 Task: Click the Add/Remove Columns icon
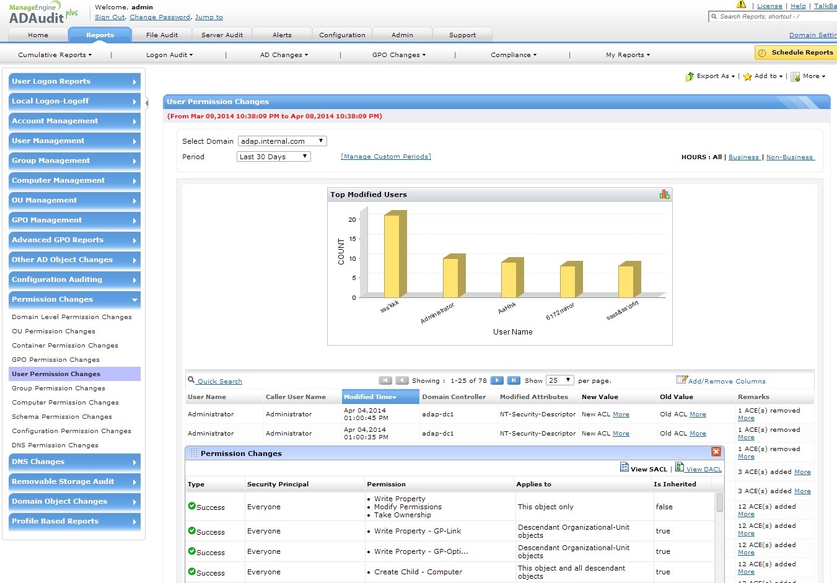(x=681, y=380)
